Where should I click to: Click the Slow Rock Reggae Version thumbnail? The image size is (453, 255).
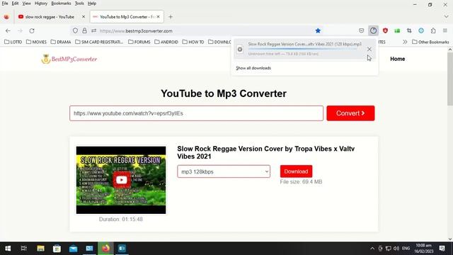(x=121, y=180)
